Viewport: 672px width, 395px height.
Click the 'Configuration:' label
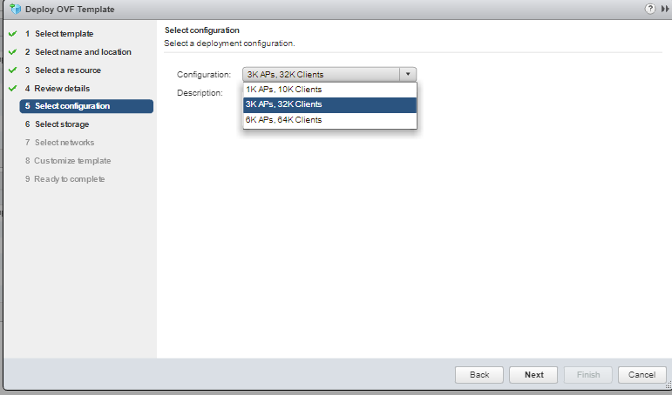click(x=204, y=75)
